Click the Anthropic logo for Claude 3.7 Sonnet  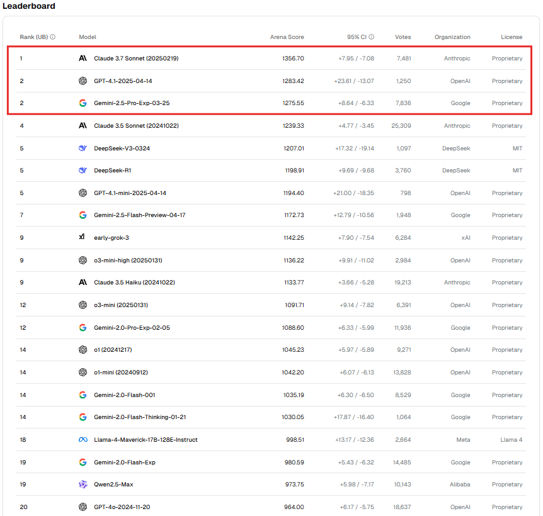[83, 59]
